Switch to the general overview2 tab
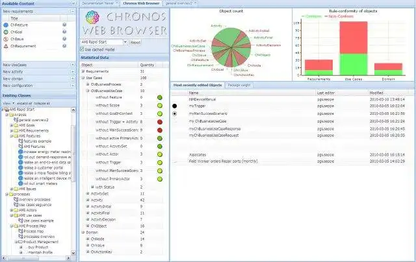 (x=179, y=3)
